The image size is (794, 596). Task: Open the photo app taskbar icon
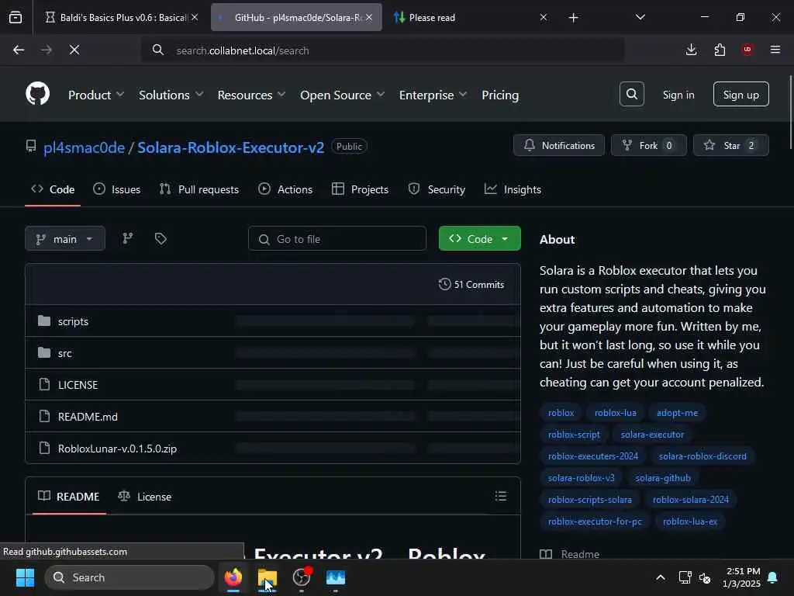(336, 577)
